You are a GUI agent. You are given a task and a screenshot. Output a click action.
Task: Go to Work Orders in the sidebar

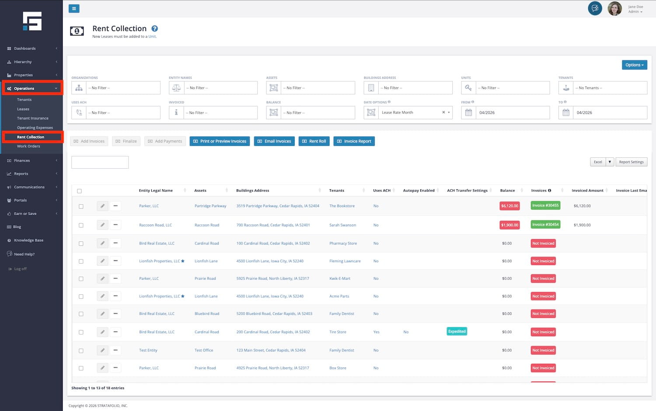coord(28,146)
